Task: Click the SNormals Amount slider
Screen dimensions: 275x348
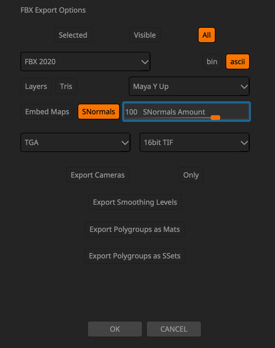Action: (187, 112)
